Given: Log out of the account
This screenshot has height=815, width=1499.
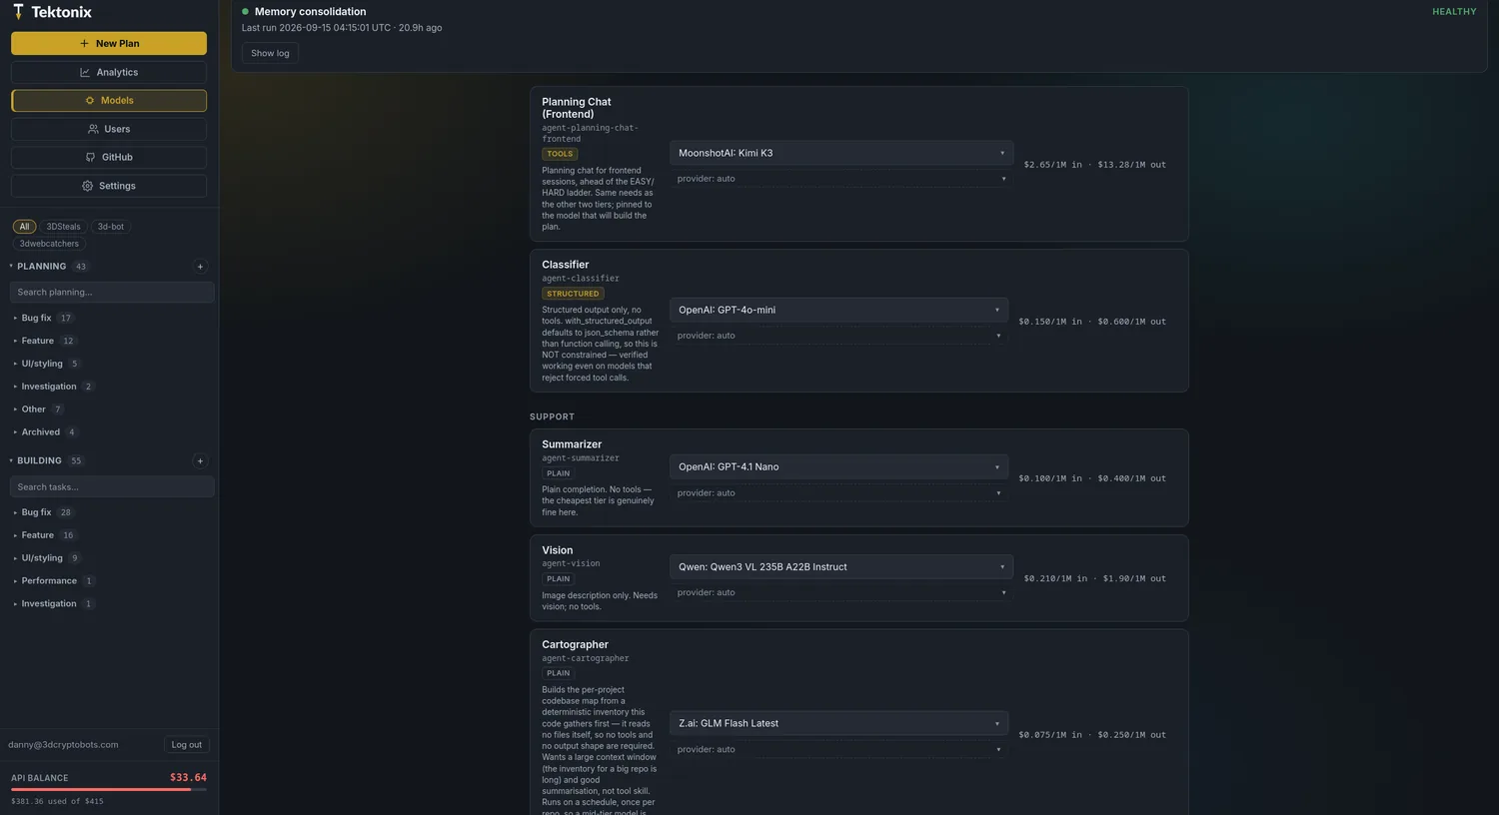Looking at the screenshot, I should coord(187,745).
